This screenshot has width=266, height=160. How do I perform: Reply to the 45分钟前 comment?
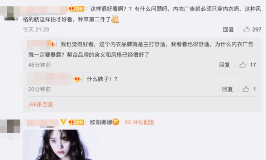click(224, 65)
